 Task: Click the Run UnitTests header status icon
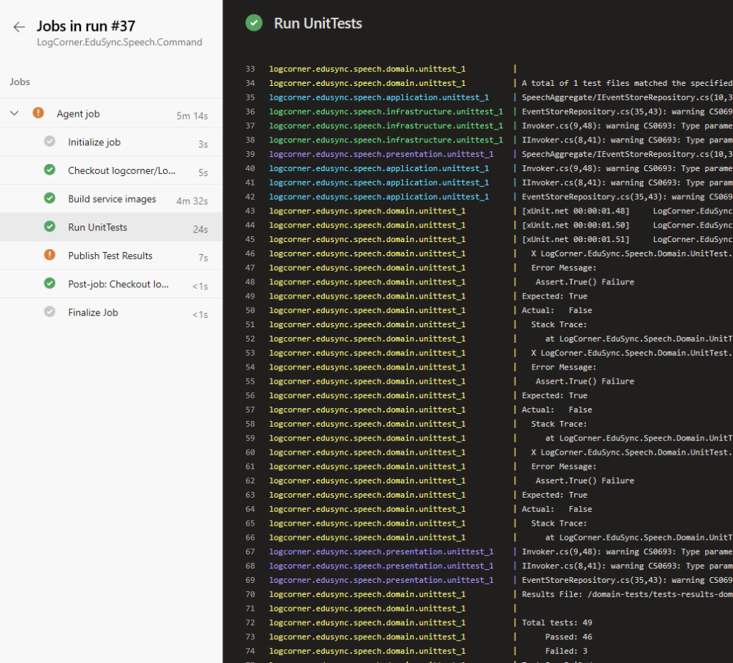(x=253, y=23)
